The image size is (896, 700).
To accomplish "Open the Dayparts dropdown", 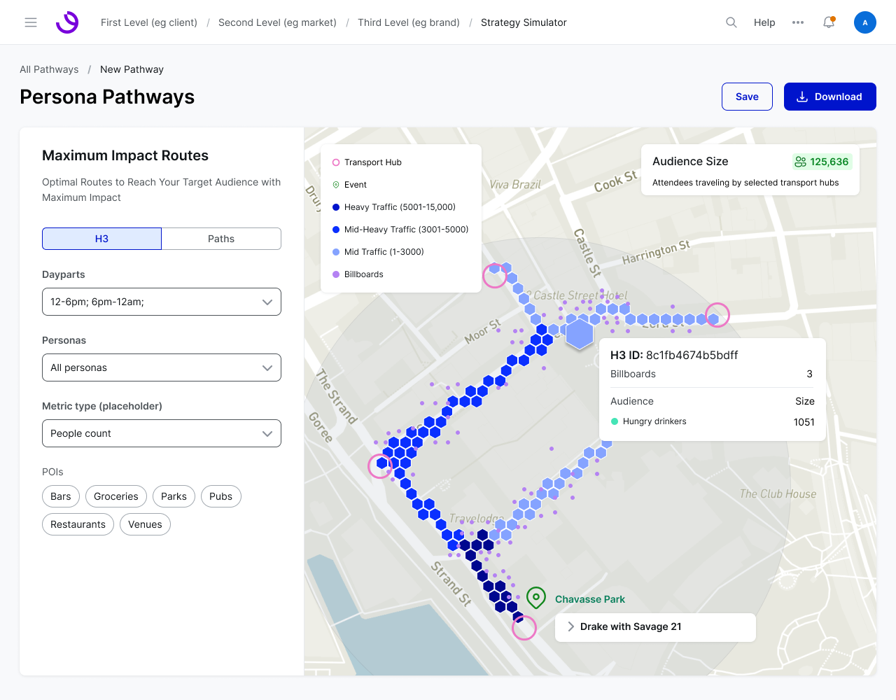I will pos(162,302).
